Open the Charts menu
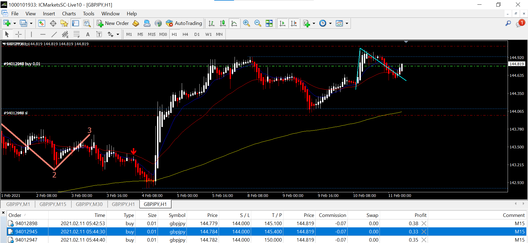Screen dimensions: 528x243 tap(69, 14)
